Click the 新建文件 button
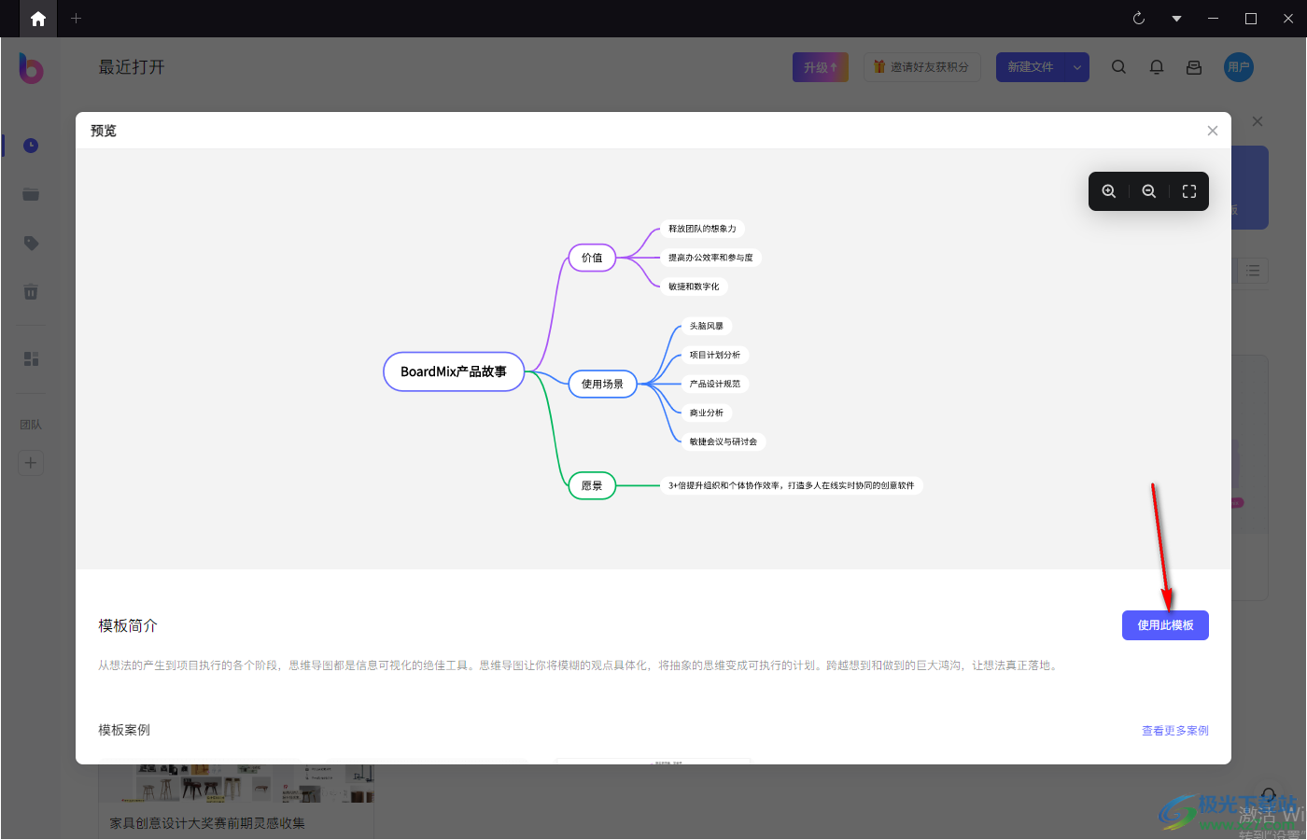This screenshot has height=840, width=1307. coord(1031,67)
